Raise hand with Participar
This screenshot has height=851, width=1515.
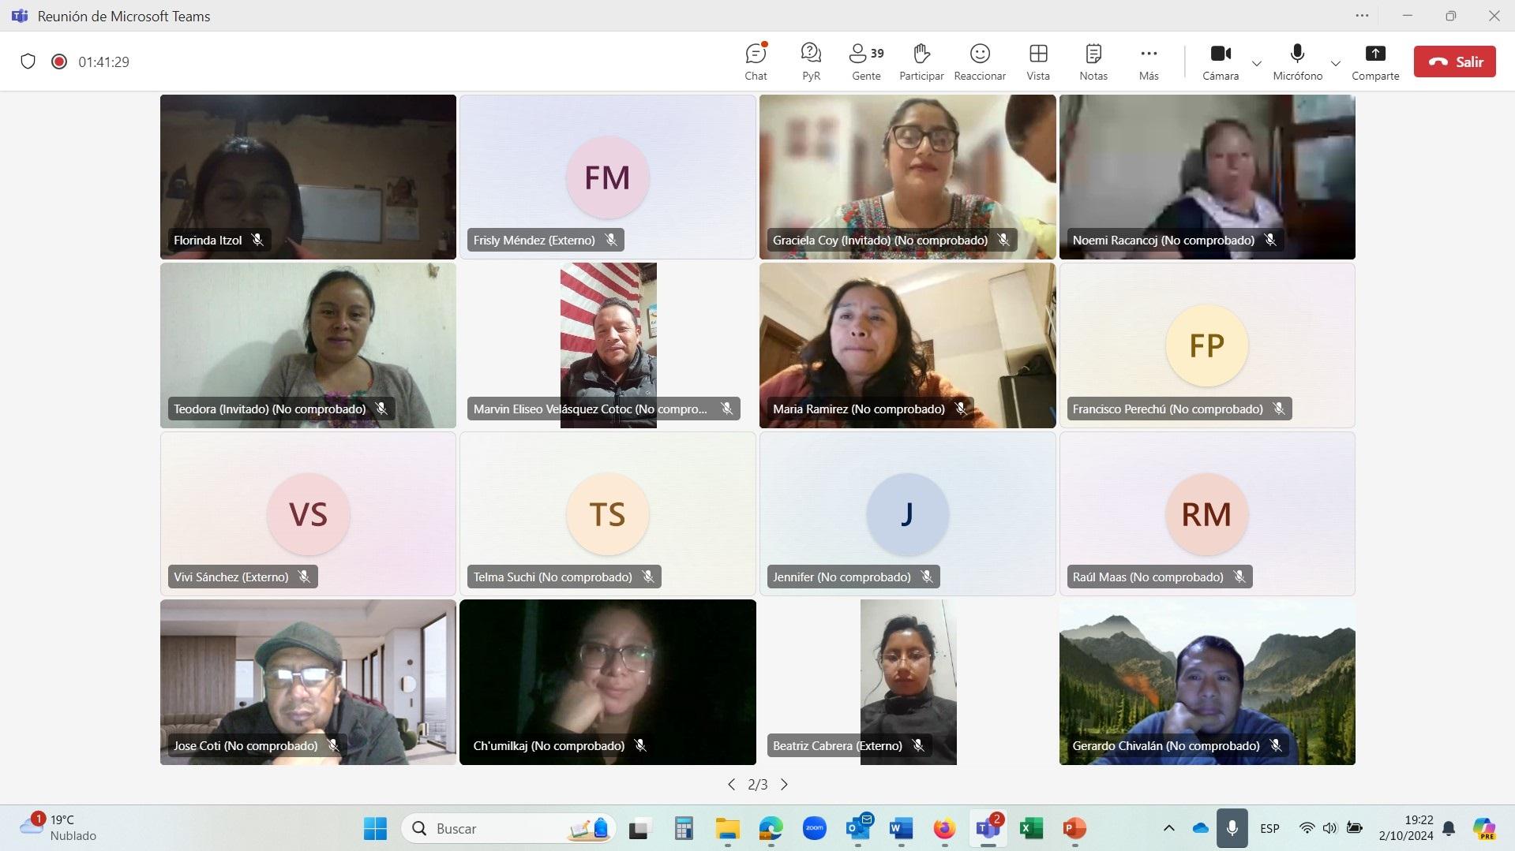tap(921, 62)
